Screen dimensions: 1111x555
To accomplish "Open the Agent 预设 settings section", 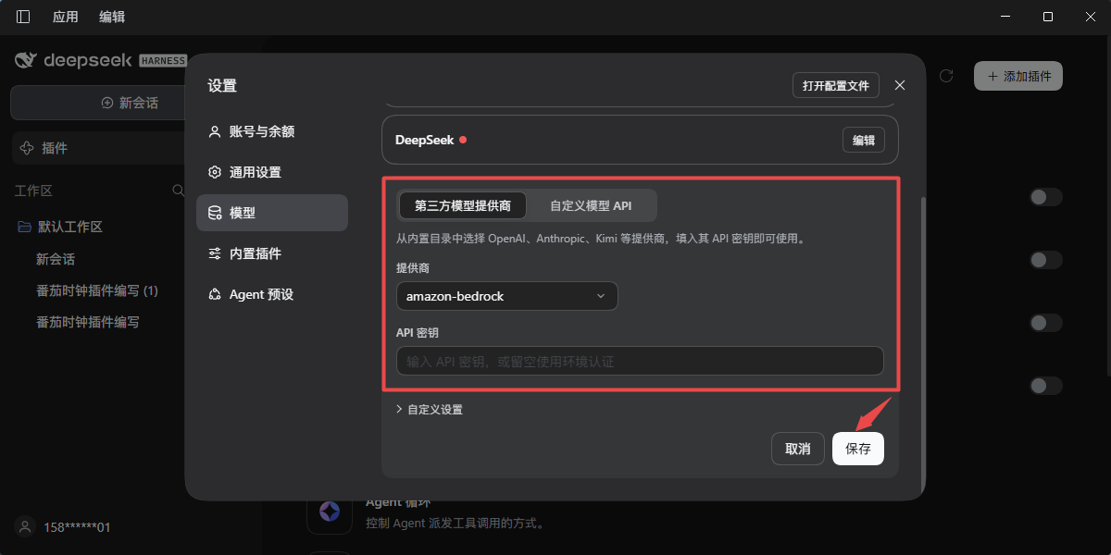I will (272, 294).
